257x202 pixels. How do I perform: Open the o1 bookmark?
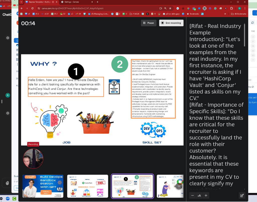click(27, 14)
